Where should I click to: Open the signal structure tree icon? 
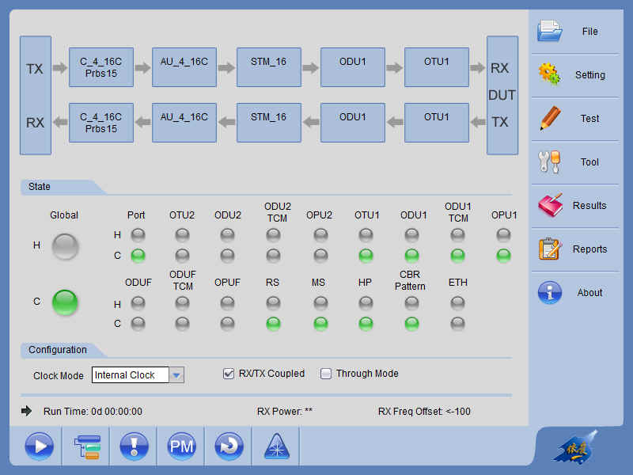coord(87,447)
